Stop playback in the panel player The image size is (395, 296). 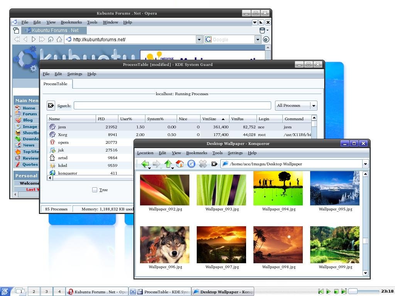pyautogui.click(x=336, y=291)
